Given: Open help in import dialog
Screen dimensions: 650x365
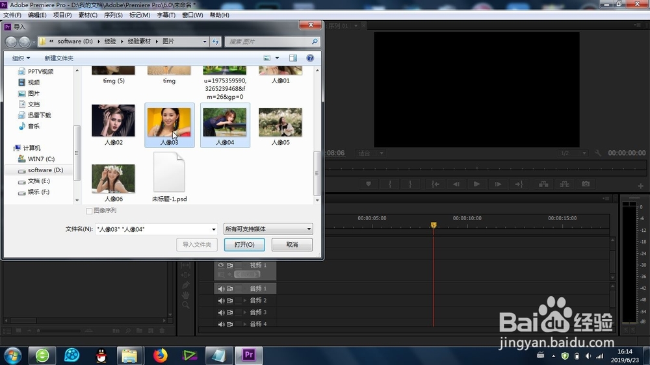Looking at the screenshot, I should (x=310, y=58).
